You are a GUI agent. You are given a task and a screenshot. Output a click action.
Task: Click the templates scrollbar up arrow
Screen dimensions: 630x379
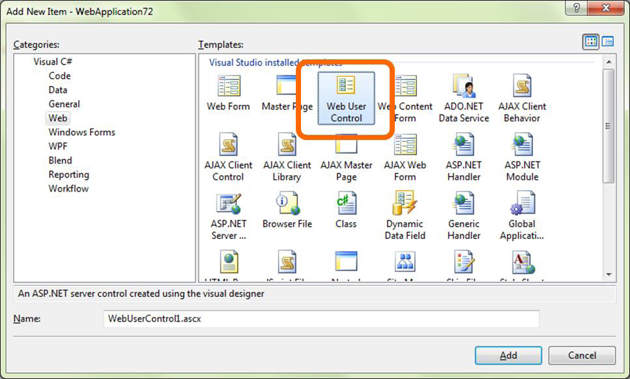coord(609,62)
